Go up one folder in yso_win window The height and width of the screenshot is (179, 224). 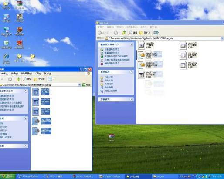tap(124, 33)
